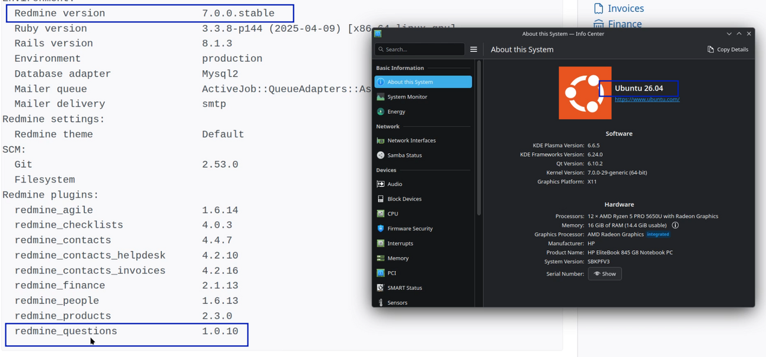
Task: Click the Block Devices sidebar icon
Action: [381, 199]
